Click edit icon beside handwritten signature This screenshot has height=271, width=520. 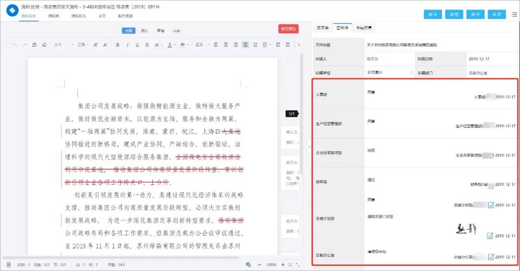(490, 236)
